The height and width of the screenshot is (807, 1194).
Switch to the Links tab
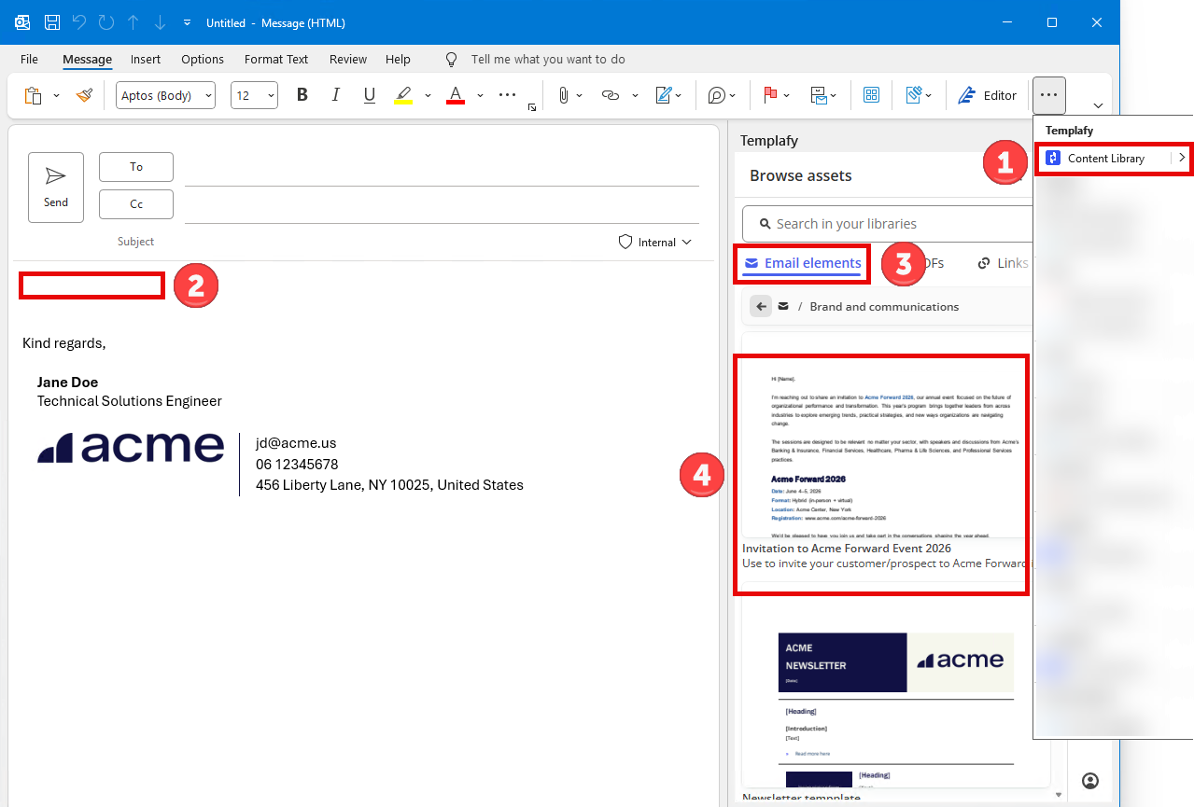pos(1004,264)
